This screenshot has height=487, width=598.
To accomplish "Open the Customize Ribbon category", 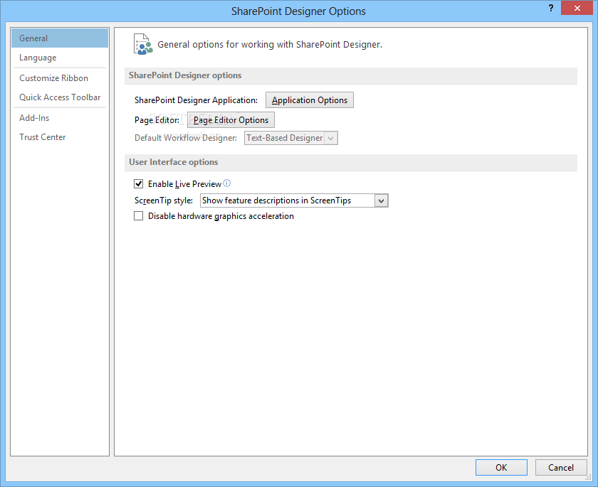I will [x=60, y=78].
